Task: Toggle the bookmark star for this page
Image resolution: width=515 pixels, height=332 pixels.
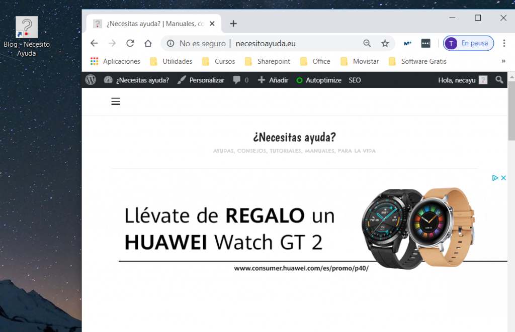Action: [385, 43]
